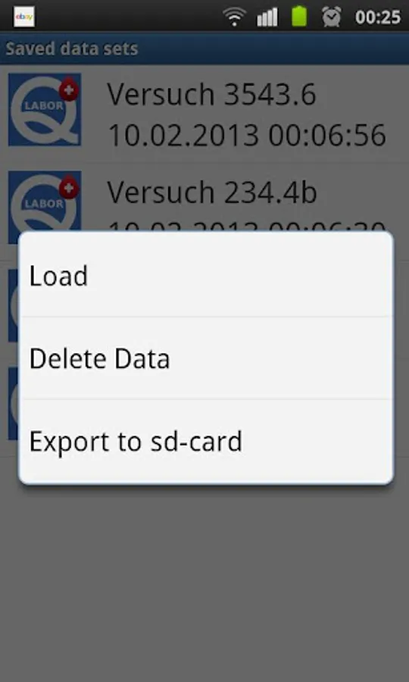Click the Q Labor icon for Versuch 234.4b
409x682 pixels.
coord(45,201)
